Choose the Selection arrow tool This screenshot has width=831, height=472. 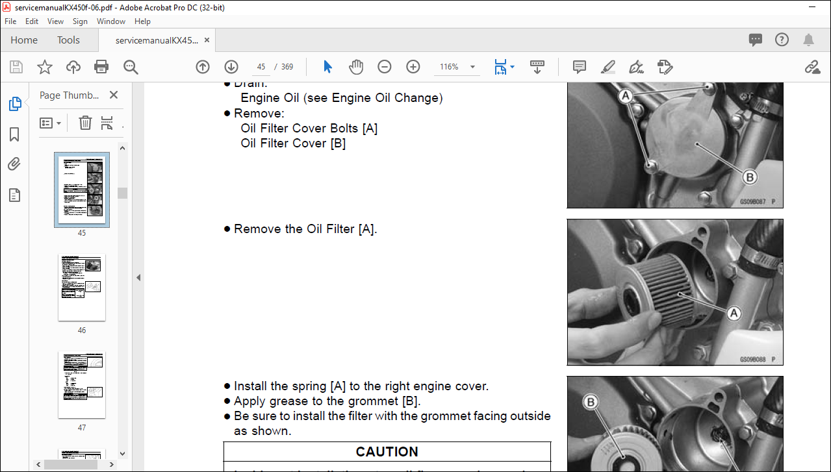[x=327, y=67]
